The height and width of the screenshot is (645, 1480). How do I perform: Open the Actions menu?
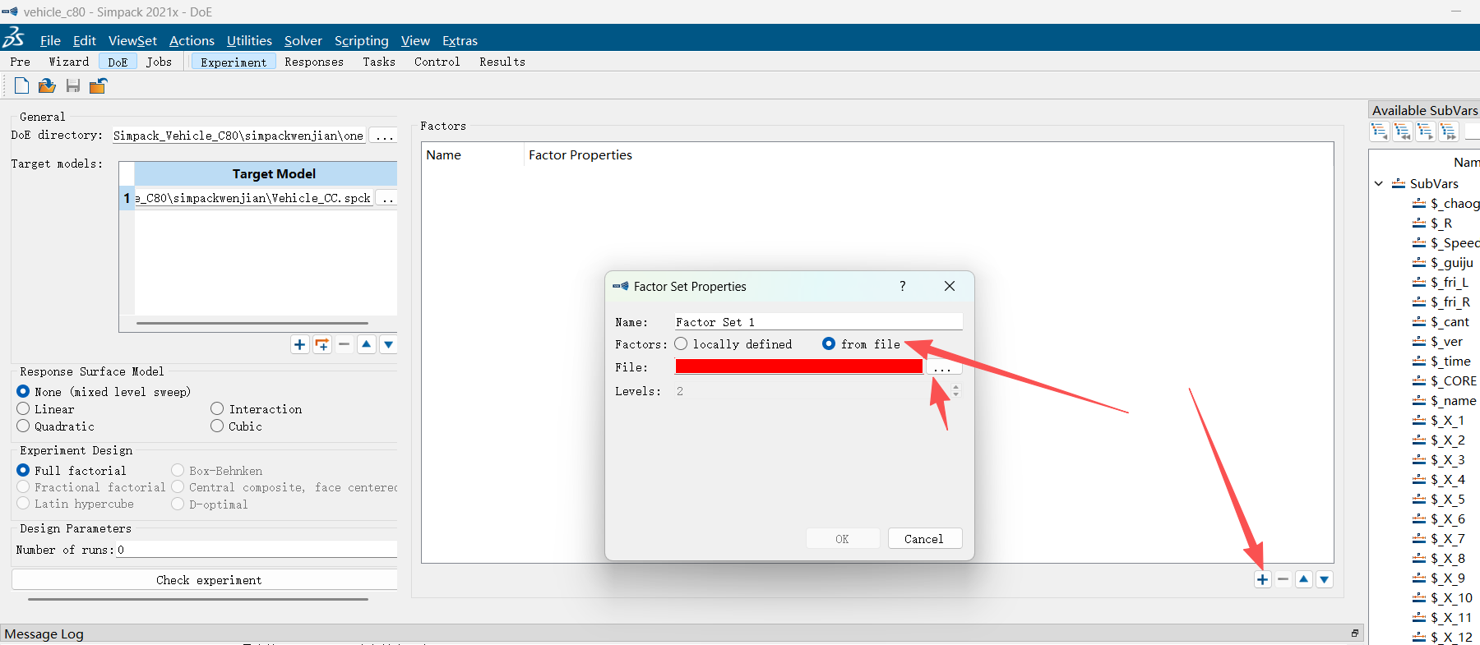point(192,40)
